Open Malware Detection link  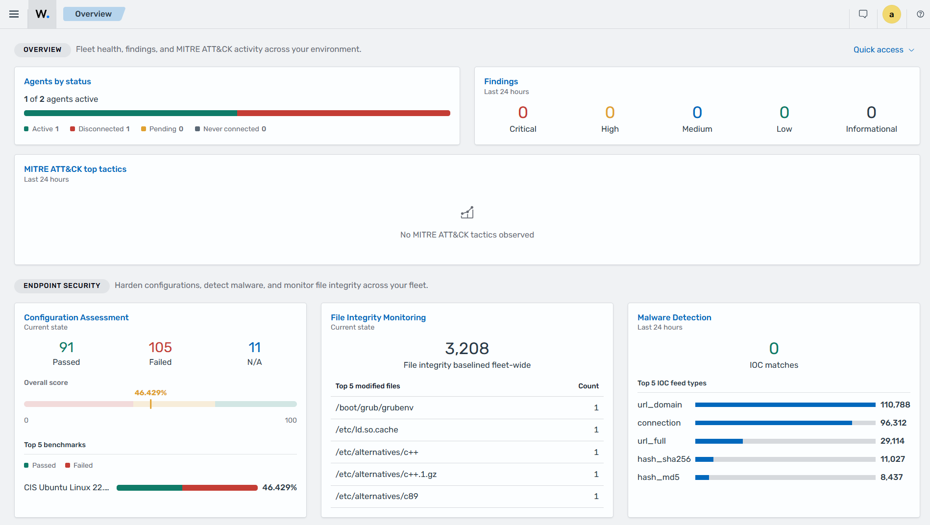click(x=674, y=317)
